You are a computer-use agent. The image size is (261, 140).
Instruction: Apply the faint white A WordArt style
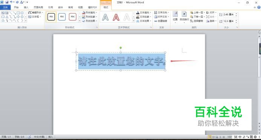pos(127,17)
